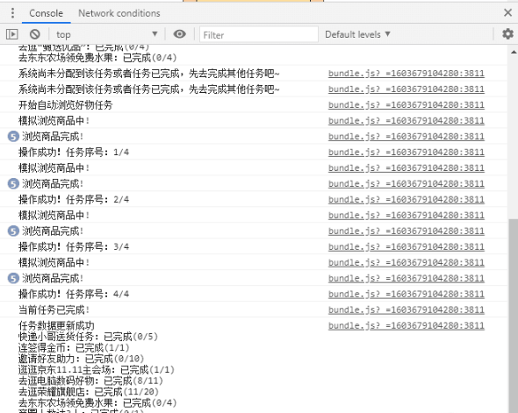
Task: Clear the console with the ban icon
Action: 35,34
